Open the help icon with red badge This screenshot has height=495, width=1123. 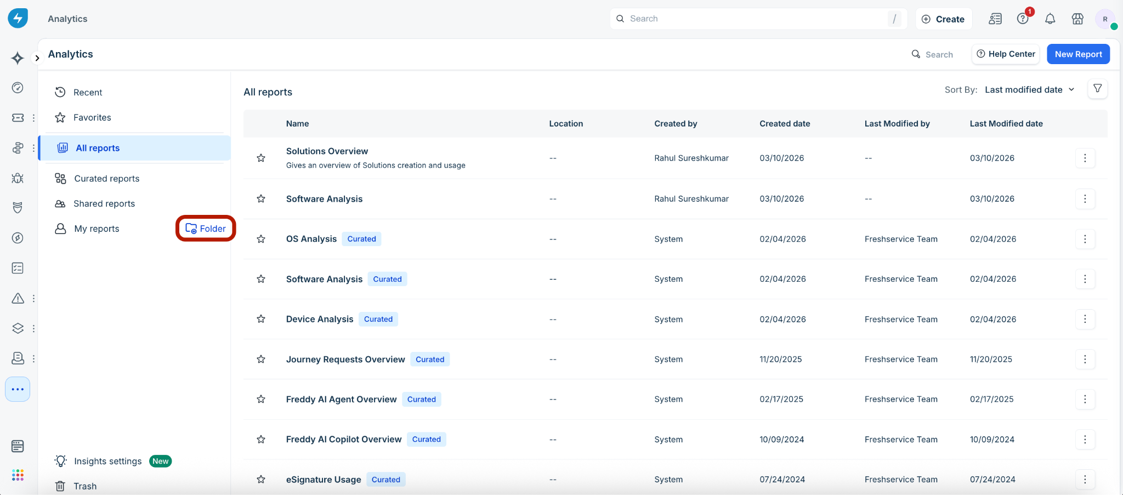[x=1023, y=19]
